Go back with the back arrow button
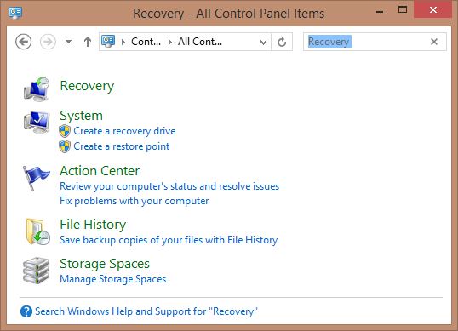Viewport: 458px width, 331px height. click(23, 42)
